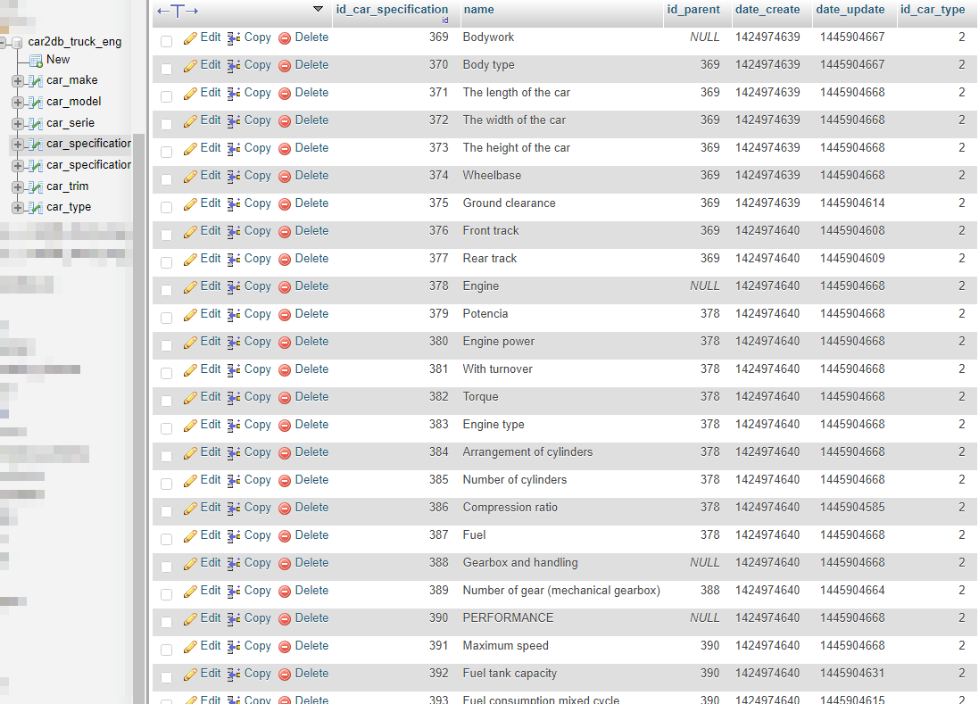The width and height of the screenshot is (979, 704).
Task: Collapse the car2db_truck_eng database node
Action: pyautogui.click(x=3, y=43)
